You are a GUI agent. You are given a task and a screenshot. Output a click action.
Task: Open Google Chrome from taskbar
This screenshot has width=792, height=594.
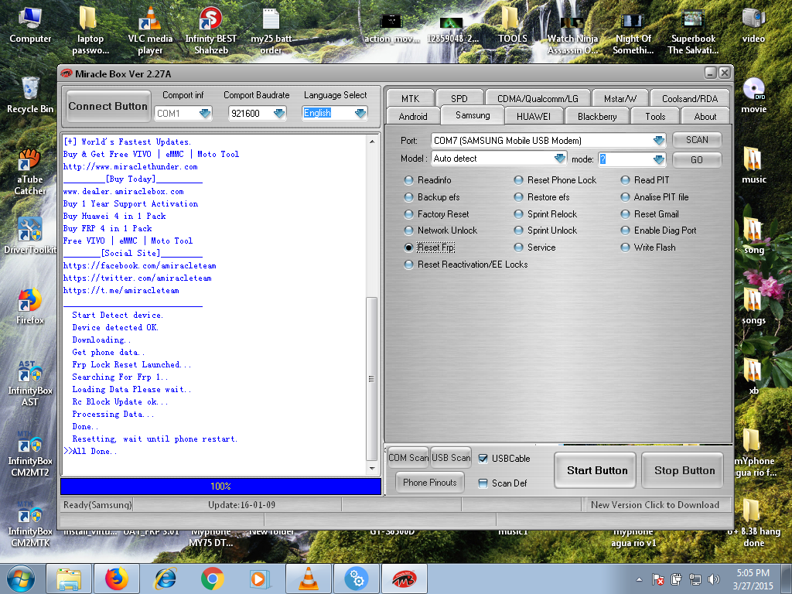click(x=213, y=579)
